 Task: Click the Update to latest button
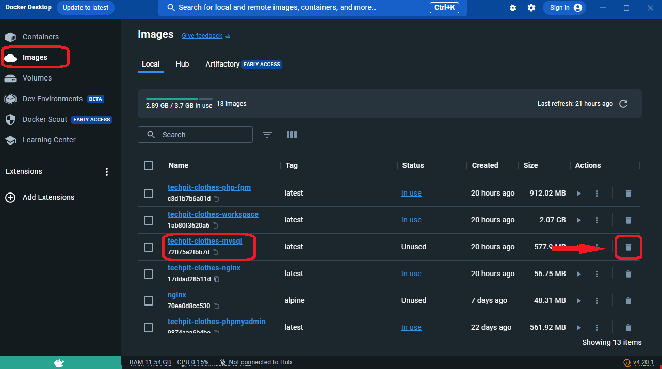[86, 8]
